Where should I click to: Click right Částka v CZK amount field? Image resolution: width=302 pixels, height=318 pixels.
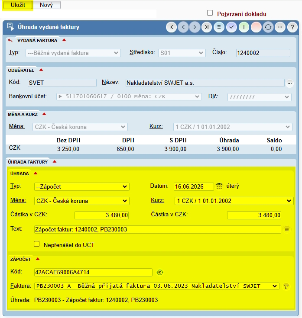254,215
